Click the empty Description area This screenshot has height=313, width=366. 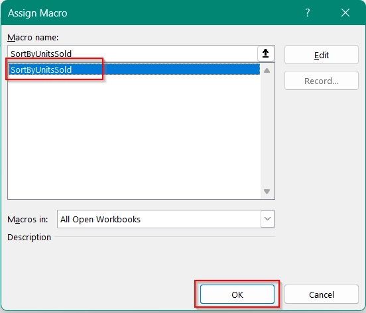click(x=141, y=259)
